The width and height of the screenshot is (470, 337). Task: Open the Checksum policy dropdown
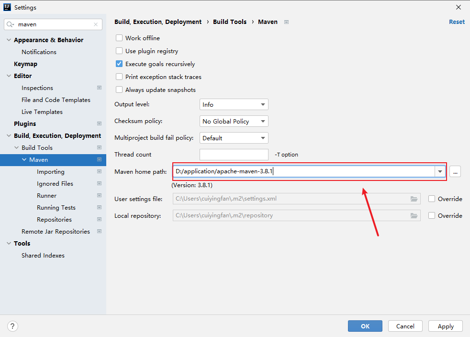click(234, 121)
